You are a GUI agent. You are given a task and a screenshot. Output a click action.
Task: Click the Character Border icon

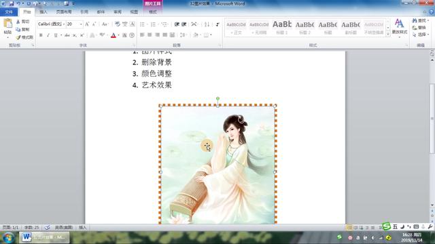tap(133, 24)
